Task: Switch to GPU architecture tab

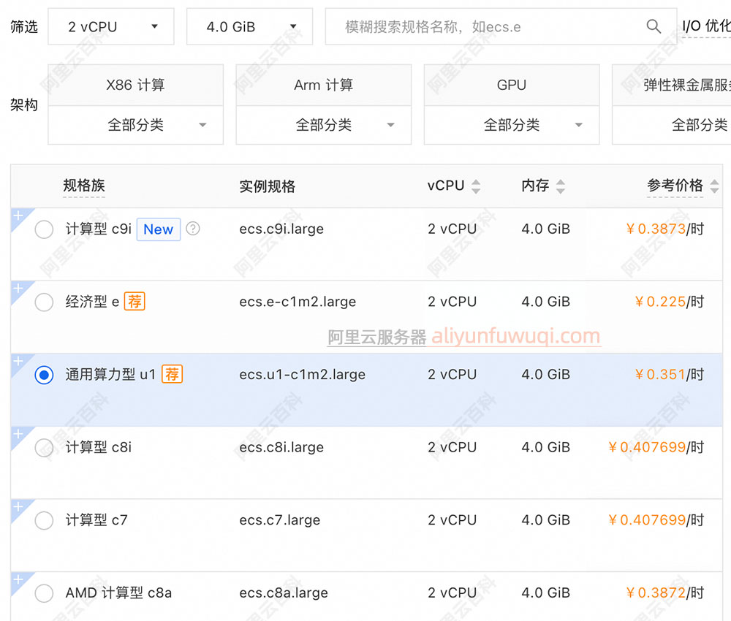Action: click(x=512, y=85)
